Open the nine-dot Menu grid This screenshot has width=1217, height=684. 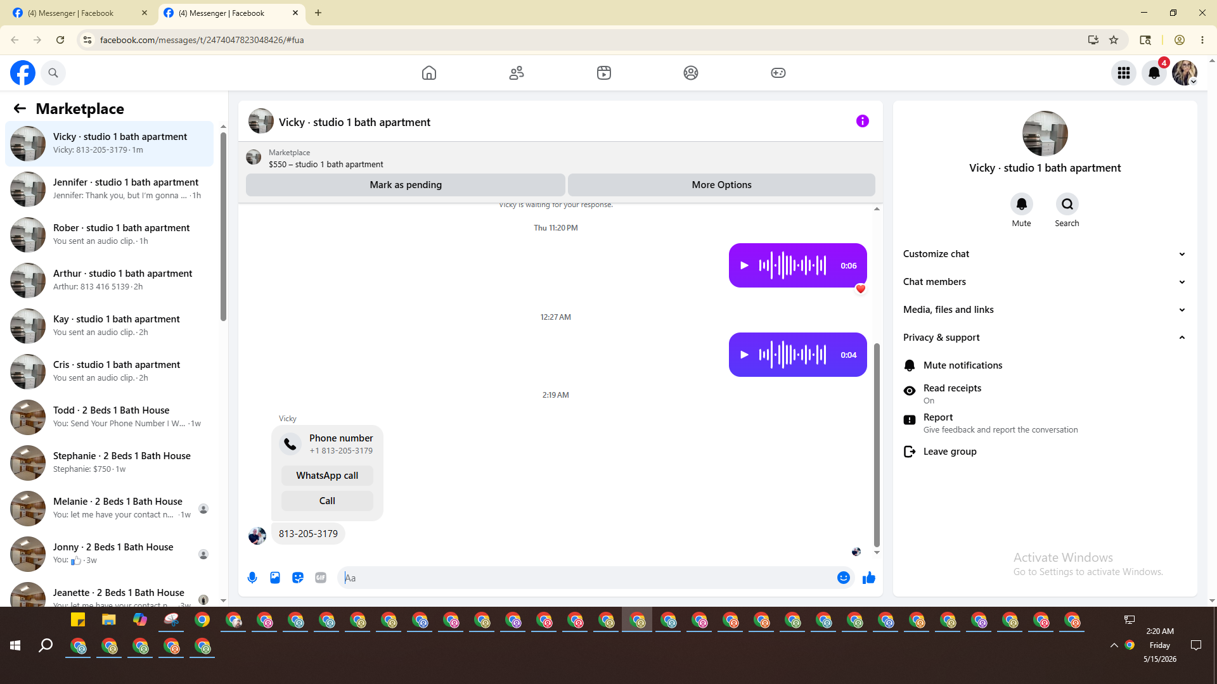point(1124,73)
